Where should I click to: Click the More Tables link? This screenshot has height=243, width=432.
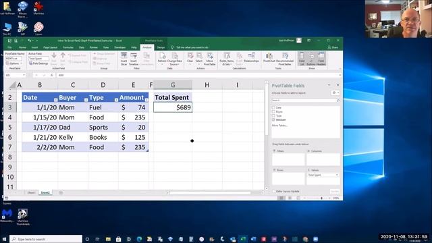pos(279,126)
